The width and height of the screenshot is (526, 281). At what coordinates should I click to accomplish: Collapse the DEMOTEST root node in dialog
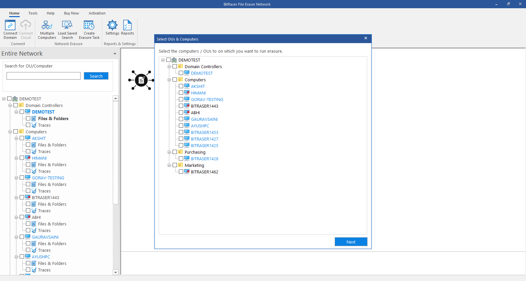163,60
